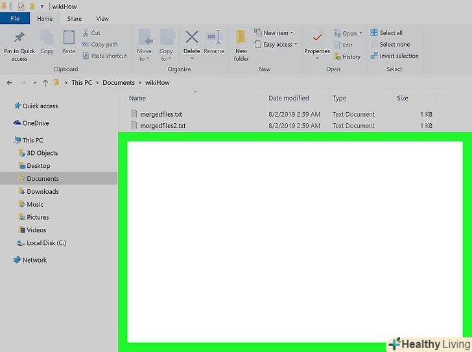Viewport: 472px width, 352px height.
Task: Click the Cut scissors icon
Action: (x=86, y=33)
